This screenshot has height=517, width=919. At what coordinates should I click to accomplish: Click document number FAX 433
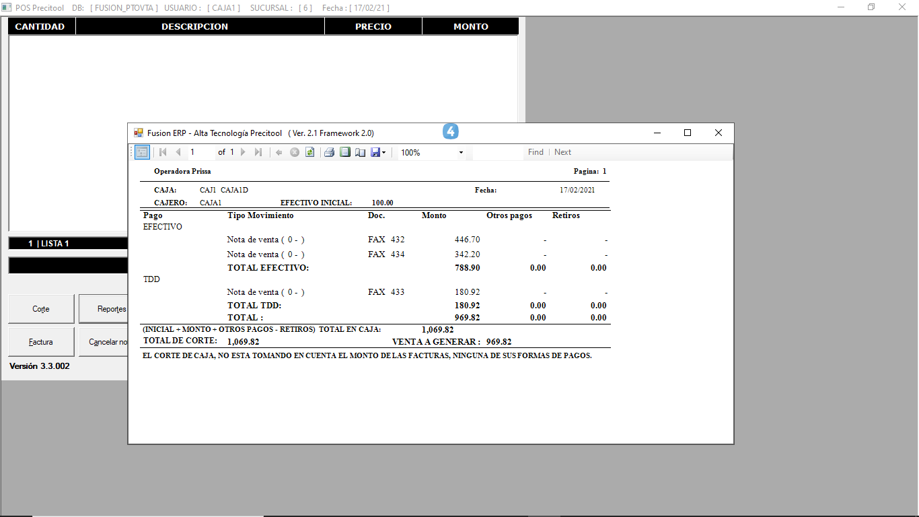(386, 292)
